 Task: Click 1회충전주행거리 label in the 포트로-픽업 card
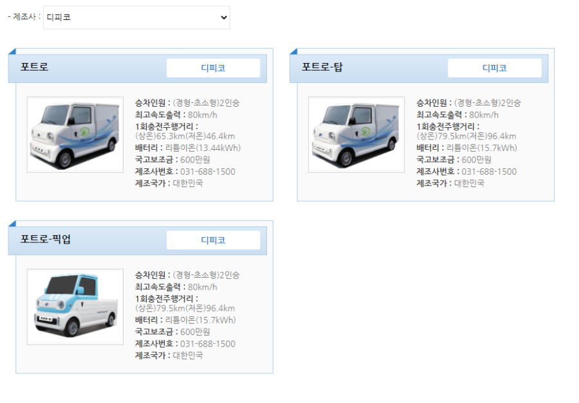point(167,299)
